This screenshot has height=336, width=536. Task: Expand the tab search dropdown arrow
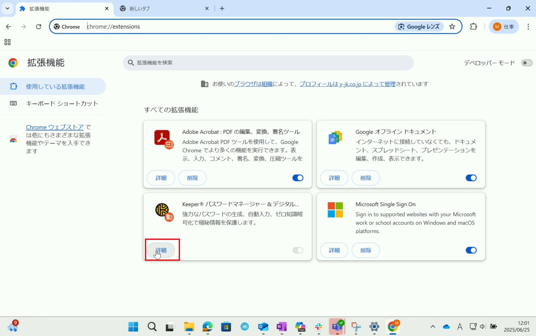[x=8, y=8]
